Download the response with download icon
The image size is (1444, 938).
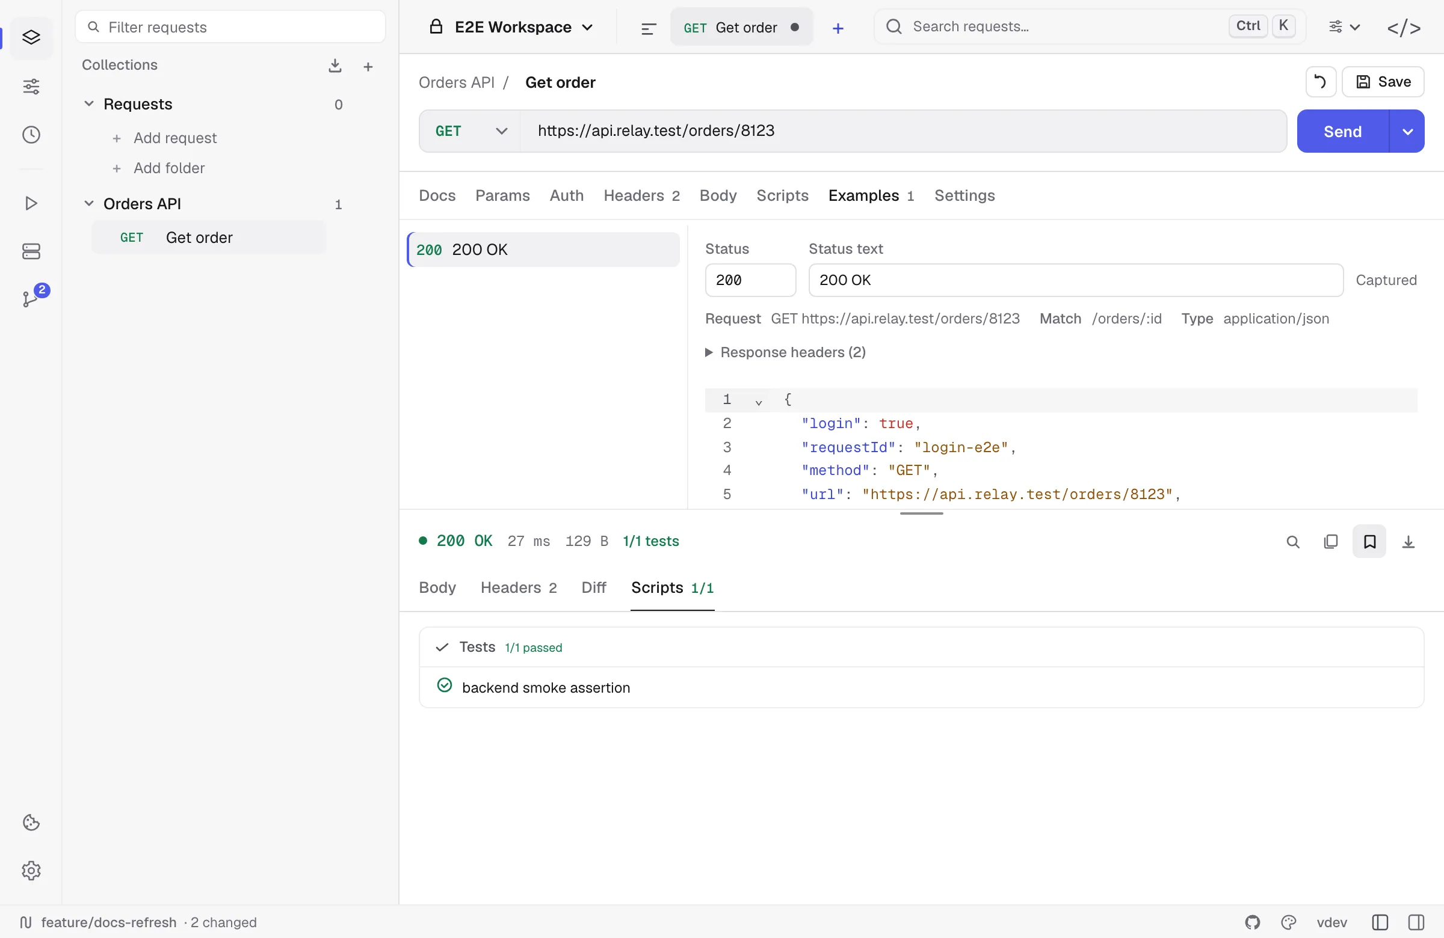(x=1409, y=542)
